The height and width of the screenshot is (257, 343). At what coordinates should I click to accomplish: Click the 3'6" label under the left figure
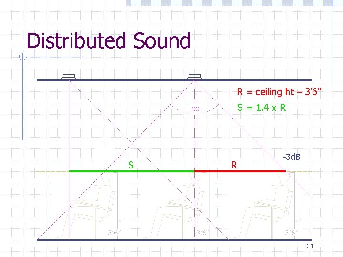pos(114,233)
